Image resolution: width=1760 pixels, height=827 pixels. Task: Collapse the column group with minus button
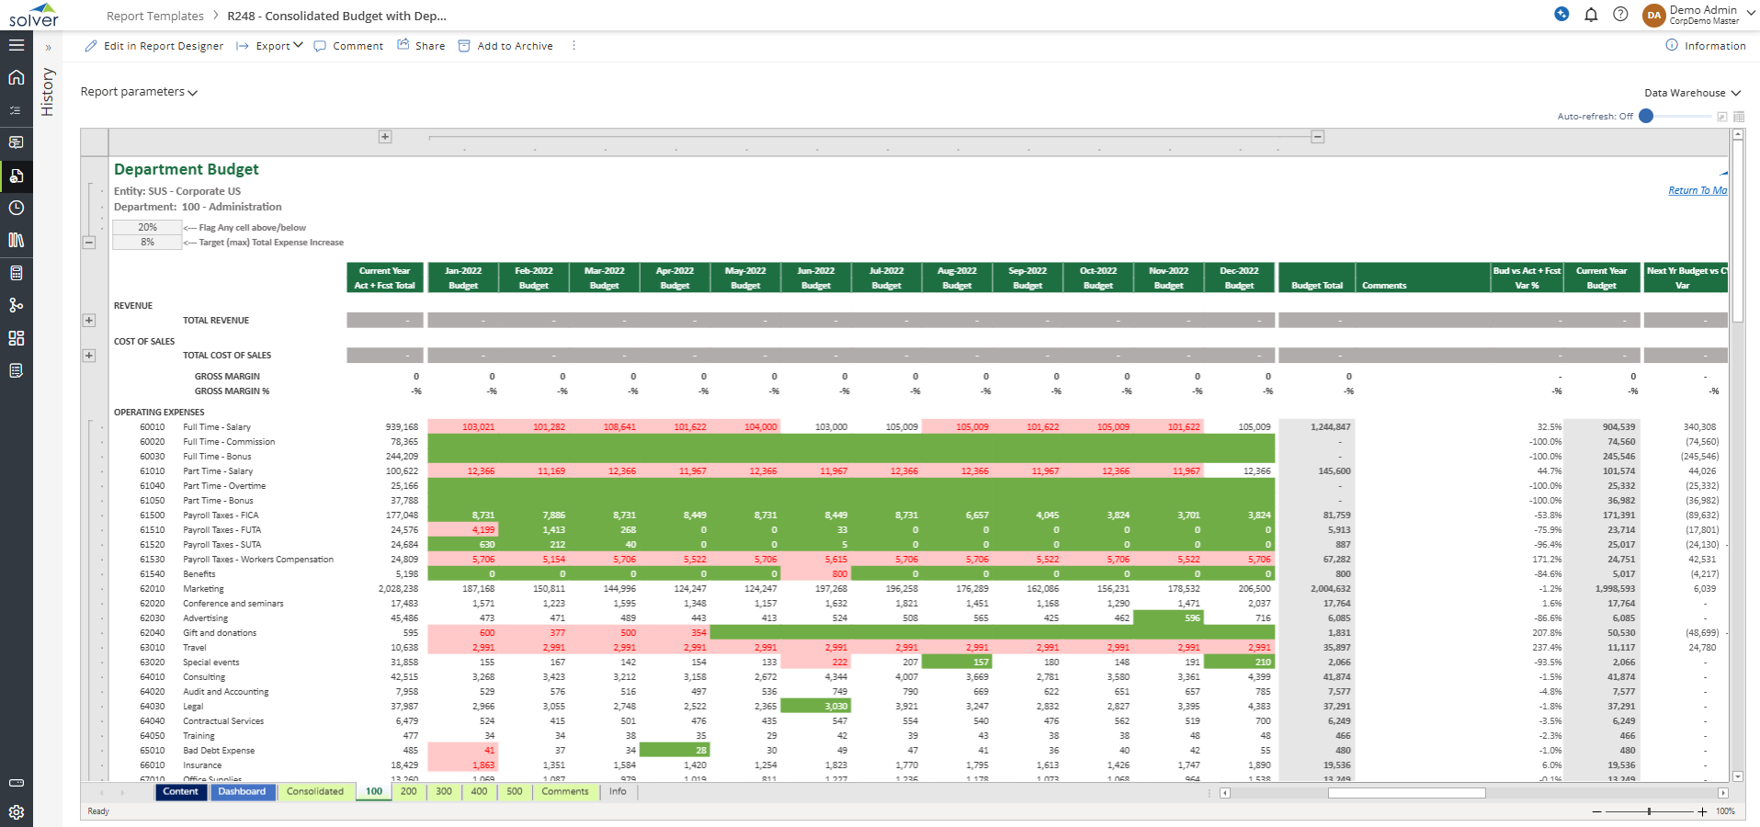(1317, 137)
